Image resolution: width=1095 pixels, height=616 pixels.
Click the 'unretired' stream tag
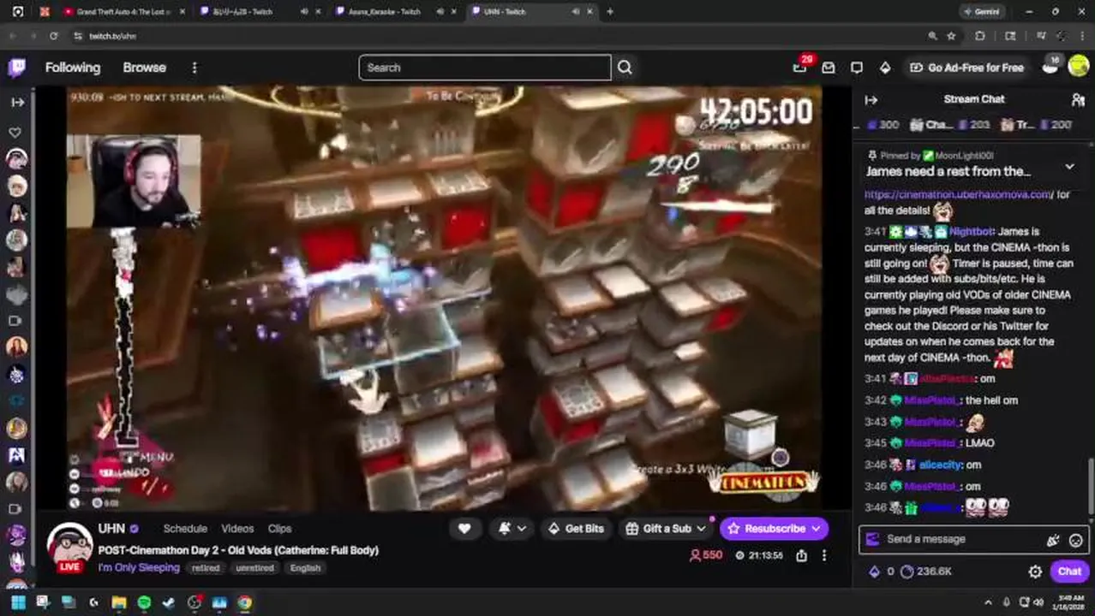[x=254, y=568]
